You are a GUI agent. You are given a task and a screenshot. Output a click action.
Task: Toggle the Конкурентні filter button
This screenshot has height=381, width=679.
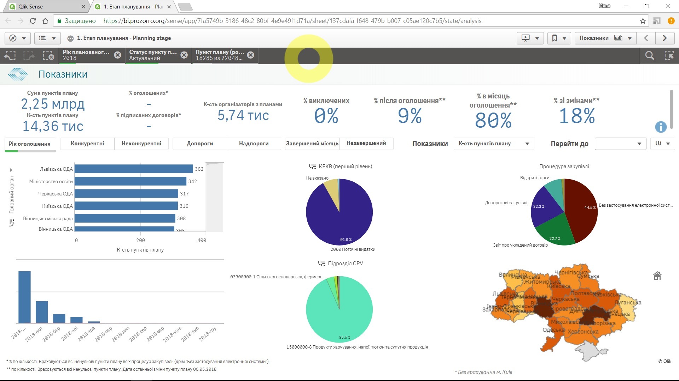pyautogui.click(x=87, y=144)
